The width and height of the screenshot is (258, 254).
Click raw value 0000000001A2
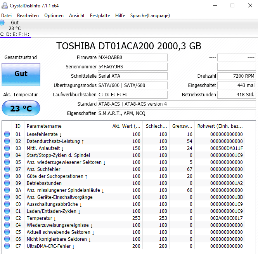pos(227,183)
